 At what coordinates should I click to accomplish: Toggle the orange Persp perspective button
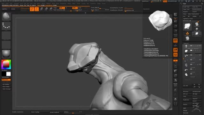point(175,41)
